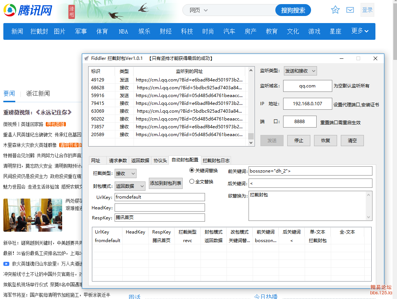Switch to the 返回数据 tab
The height and width of the screenshot is (299, 397).
140,161
